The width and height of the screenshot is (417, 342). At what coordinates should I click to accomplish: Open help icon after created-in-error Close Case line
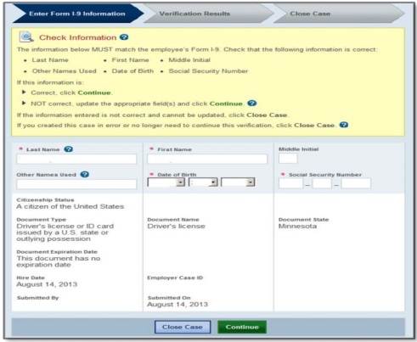[x=344, y=125]
